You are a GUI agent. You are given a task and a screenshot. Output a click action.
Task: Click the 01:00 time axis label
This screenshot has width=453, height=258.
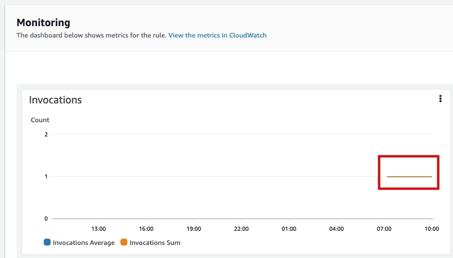tap(289, 229)
